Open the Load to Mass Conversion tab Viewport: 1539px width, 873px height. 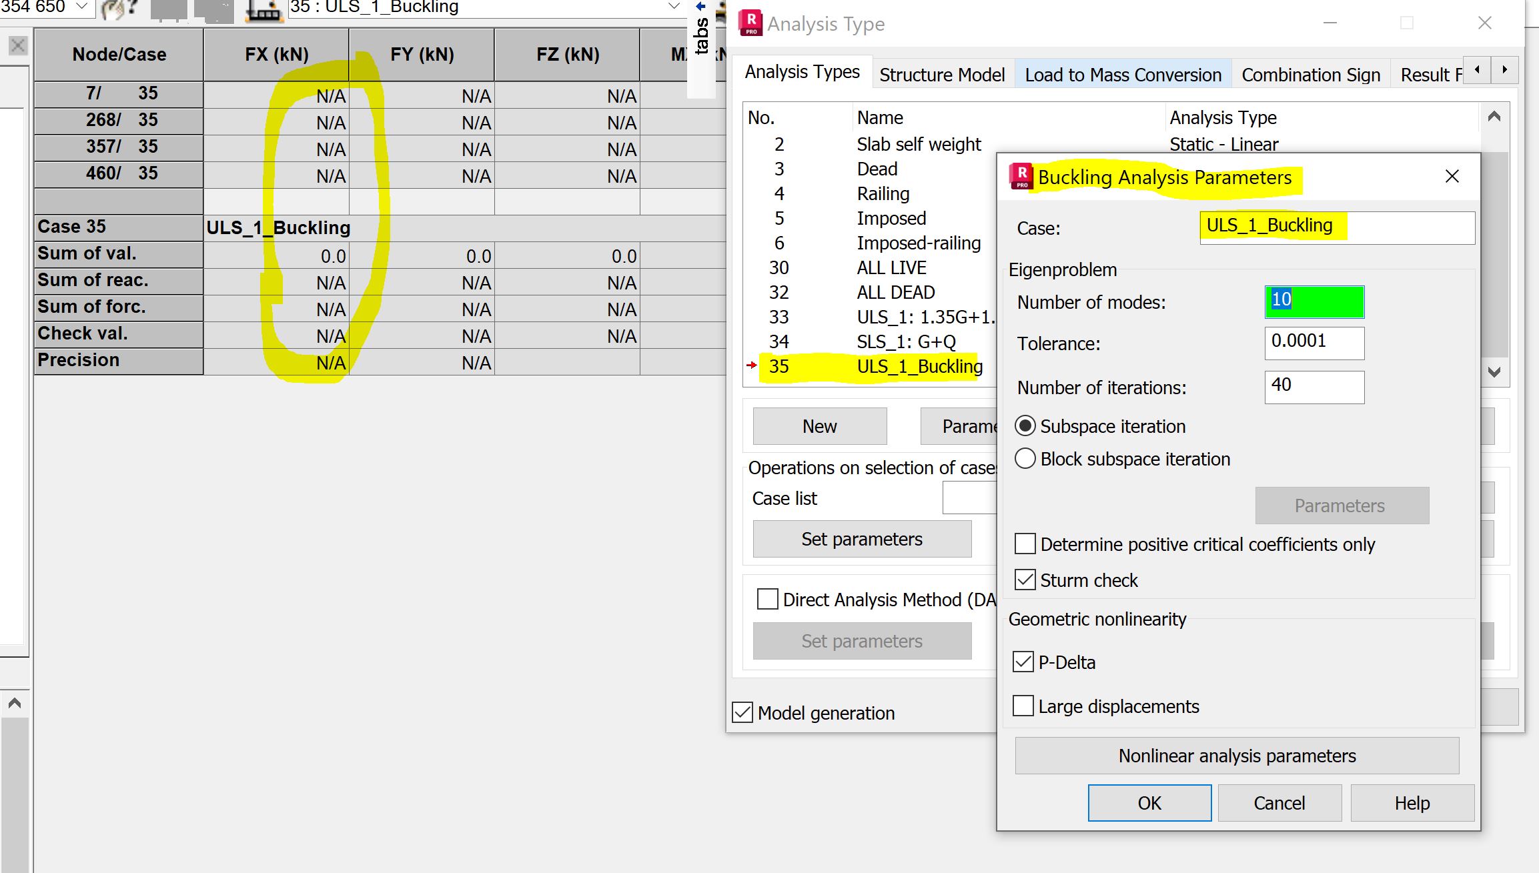click(x=1123, y=75)
